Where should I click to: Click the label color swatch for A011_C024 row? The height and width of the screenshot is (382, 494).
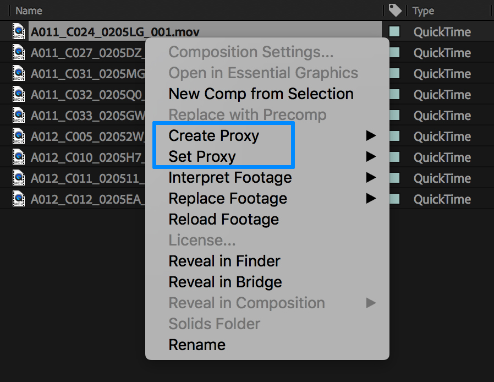click(394, 32)
